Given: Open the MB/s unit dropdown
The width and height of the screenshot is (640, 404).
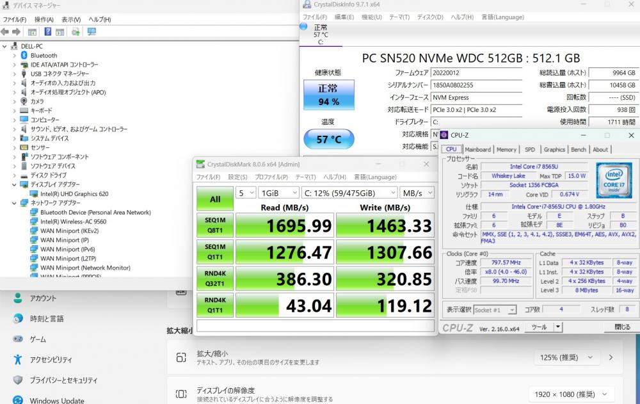Looking at the screenshot, I should point(416,193).
